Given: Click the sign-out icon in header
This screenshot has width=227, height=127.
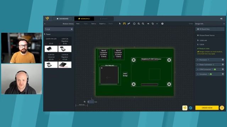Looking at the screenshot, I should point(221,19).
